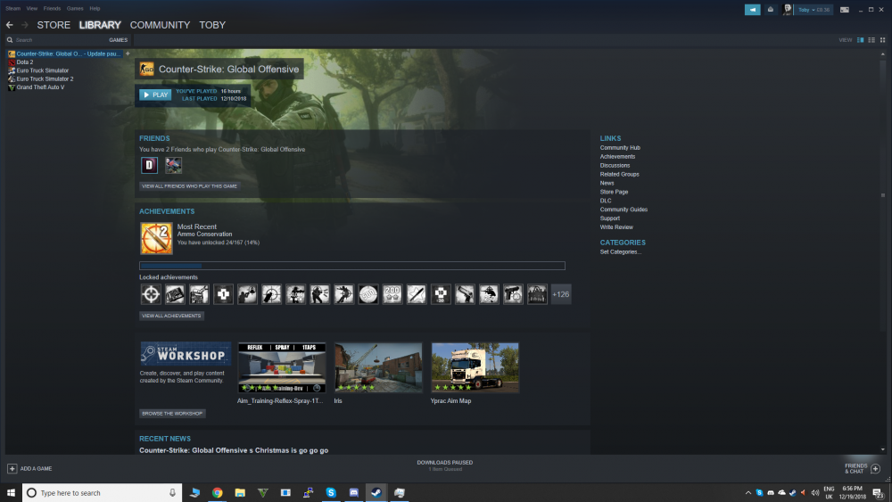
Task: Click the plus icon next to Counter-Strike entry
Action: point(128,53)
